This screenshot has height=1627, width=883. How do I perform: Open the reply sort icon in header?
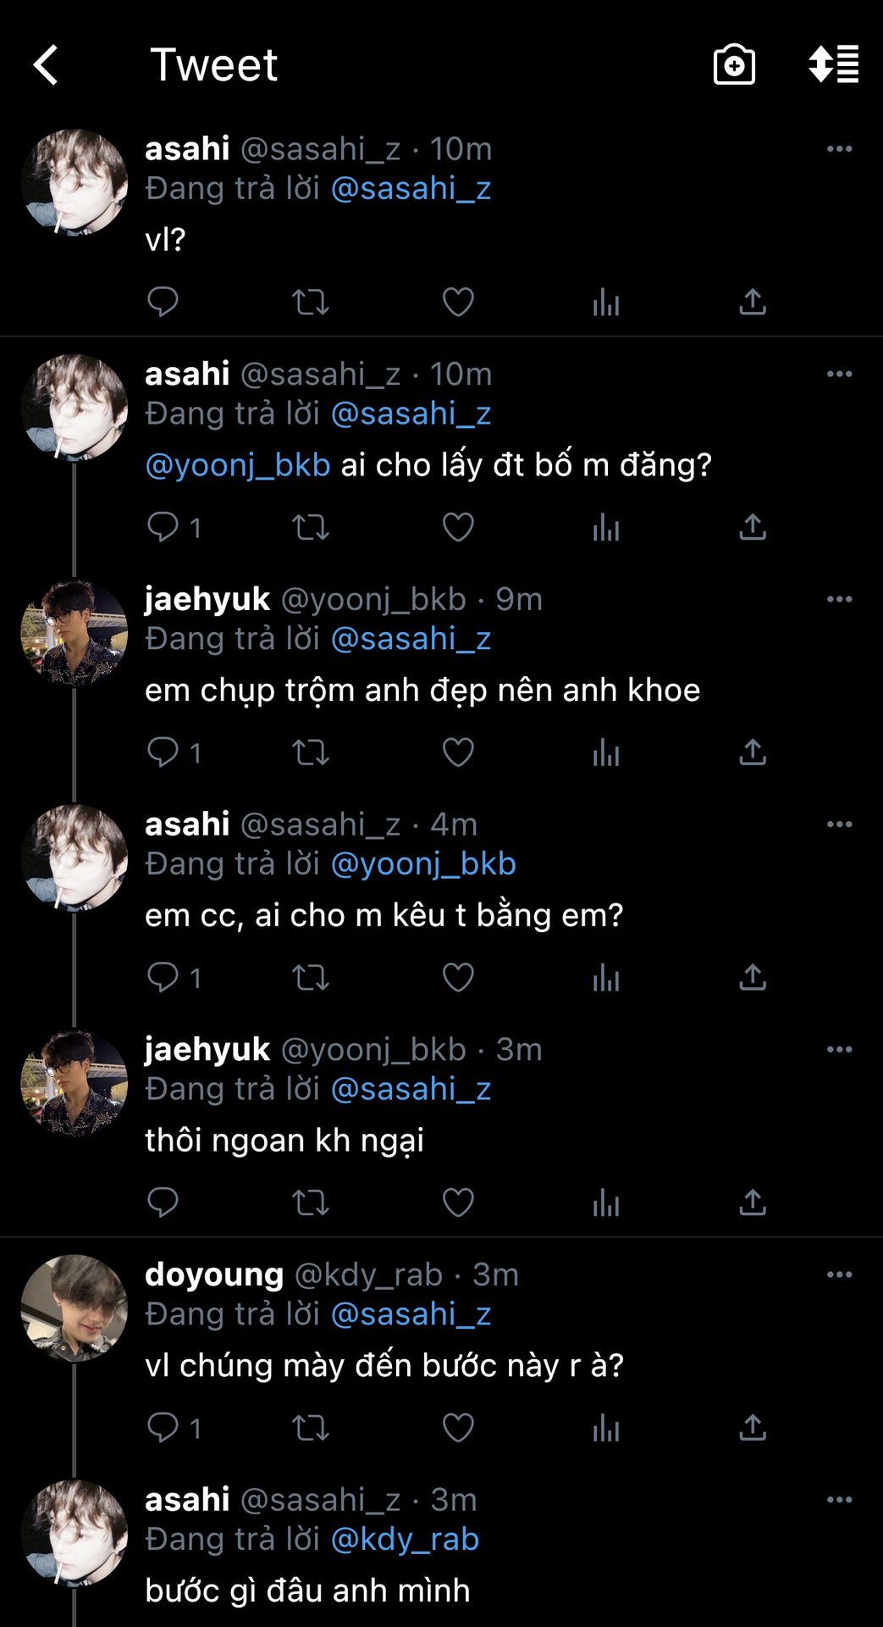(834, 64)
